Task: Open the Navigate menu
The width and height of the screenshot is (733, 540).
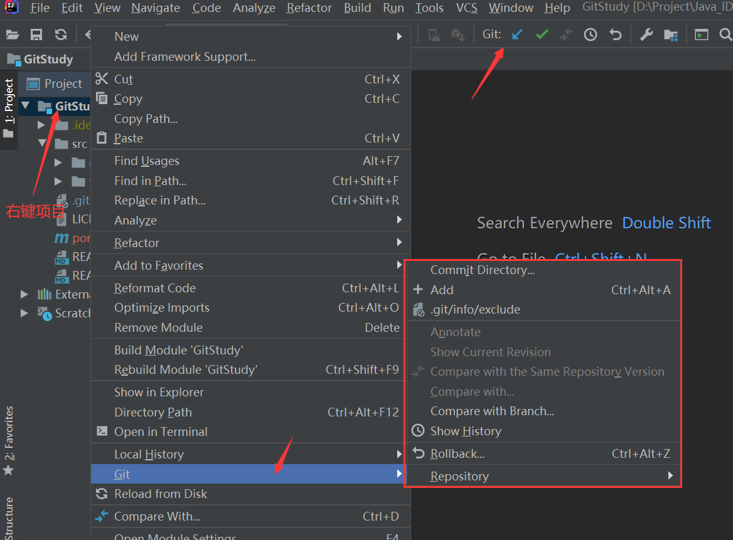Action: tap(156, 8)
